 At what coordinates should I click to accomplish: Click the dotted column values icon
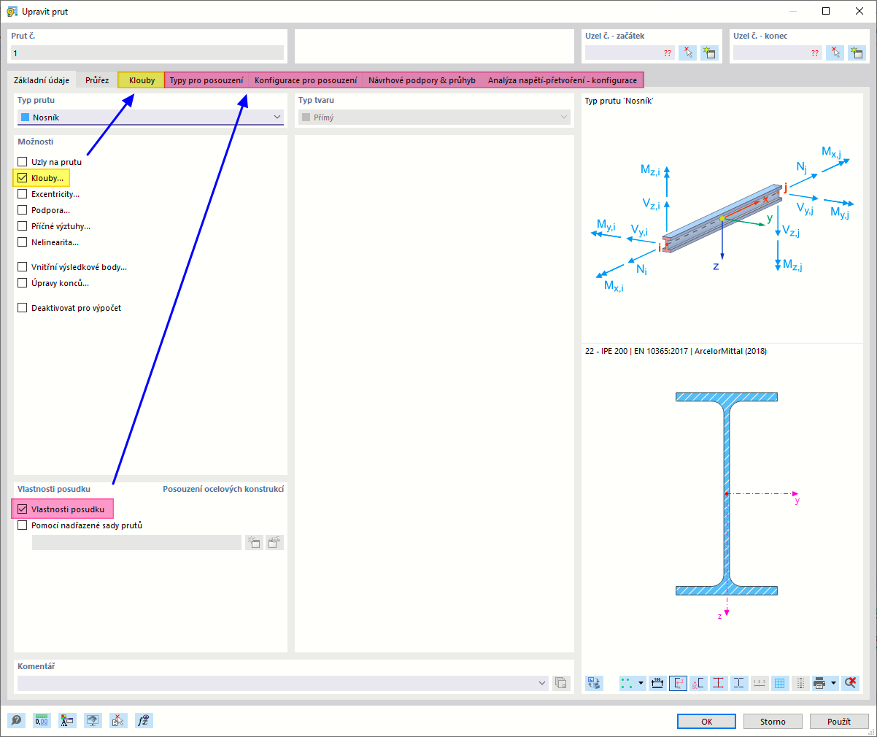tap(800, 683)
